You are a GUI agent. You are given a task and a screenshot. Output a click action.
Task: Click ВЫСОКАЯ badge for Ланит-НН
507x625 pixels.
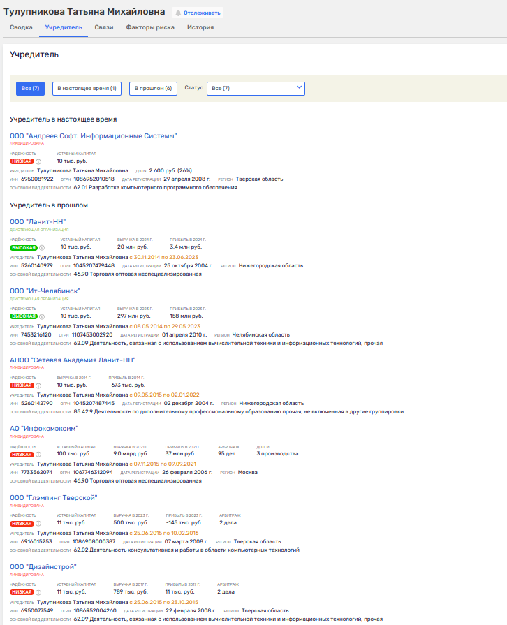point(24,247)
